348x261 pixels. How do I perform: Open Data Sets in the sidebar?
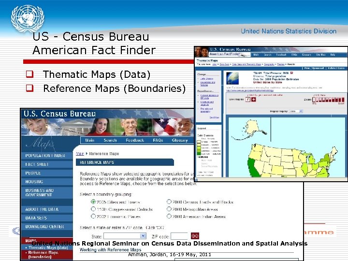click(x=47, y=218)
